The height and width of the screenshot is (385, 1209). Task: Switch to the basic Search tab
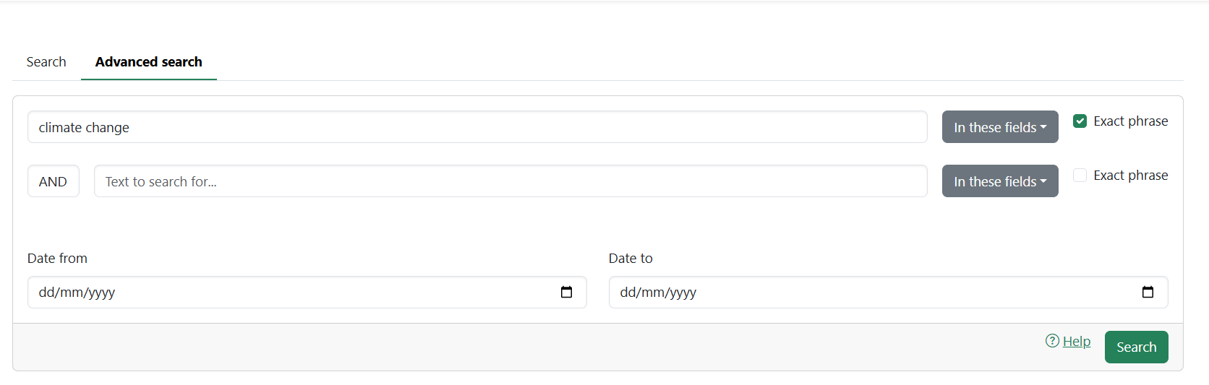pyautogui.click(x=46, y=62)
